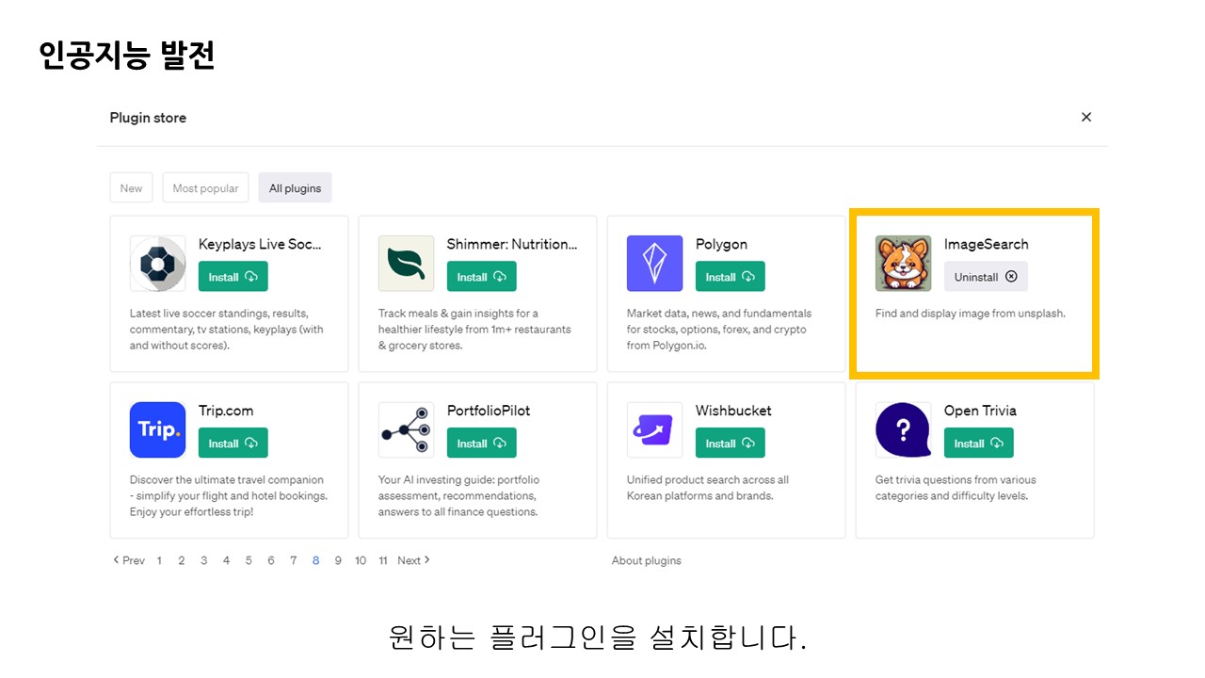
Task: Click the Open Trivia question mark logo
Action: (903, 430)
